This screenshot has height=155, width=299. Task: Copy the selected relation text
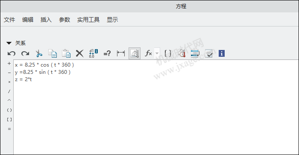pos(53,53)
